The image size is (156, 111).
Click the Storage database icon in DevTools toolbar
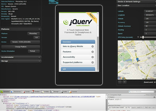52,92
